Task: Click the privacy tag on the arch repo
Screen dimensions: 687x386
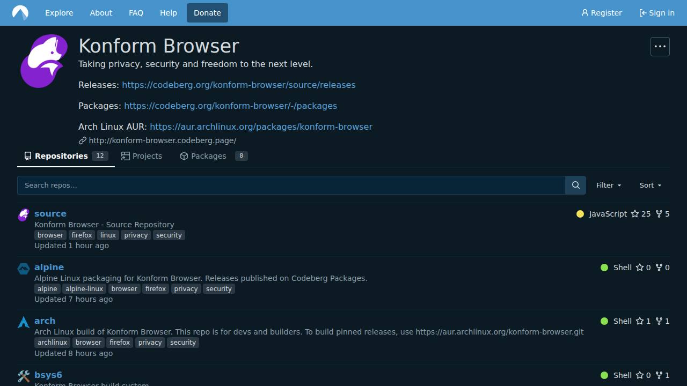Action: click(150, 342)
